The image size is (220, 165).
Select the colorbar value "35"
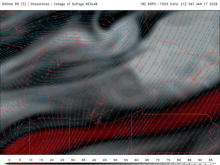coord(84,160)
